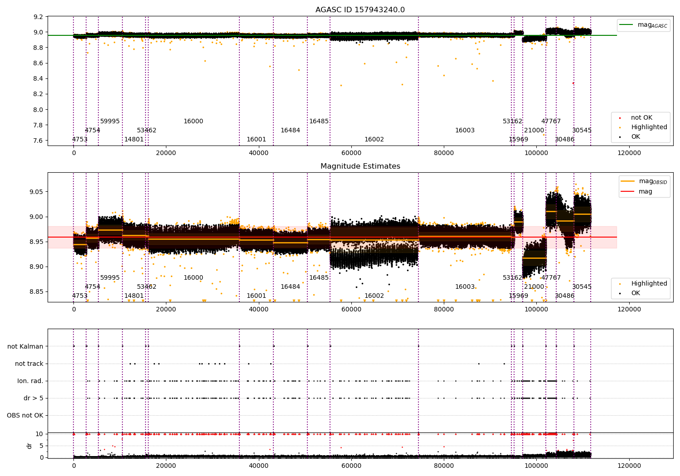
Task: Select mag OBSID legend entry in middle plot
Action: click(644, 181)
